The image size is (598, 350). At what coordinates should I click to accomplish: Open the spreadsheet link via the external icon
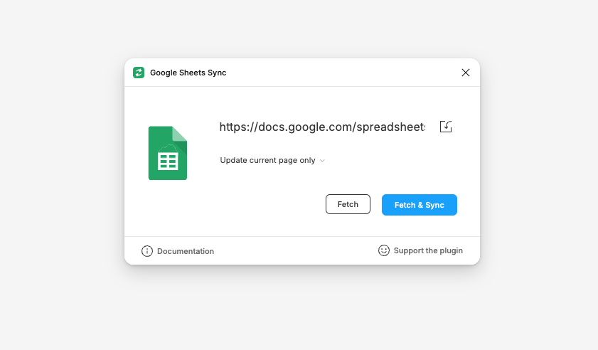click(x=446, y=127)
